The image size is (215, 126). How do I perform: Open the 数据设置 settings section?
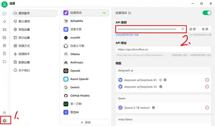pos(35,62)
